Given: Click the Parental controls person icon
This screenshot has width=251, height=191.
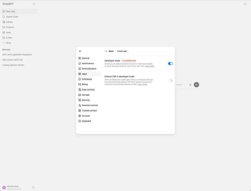Looking at the screenshot, I should [x=79, y=105].
